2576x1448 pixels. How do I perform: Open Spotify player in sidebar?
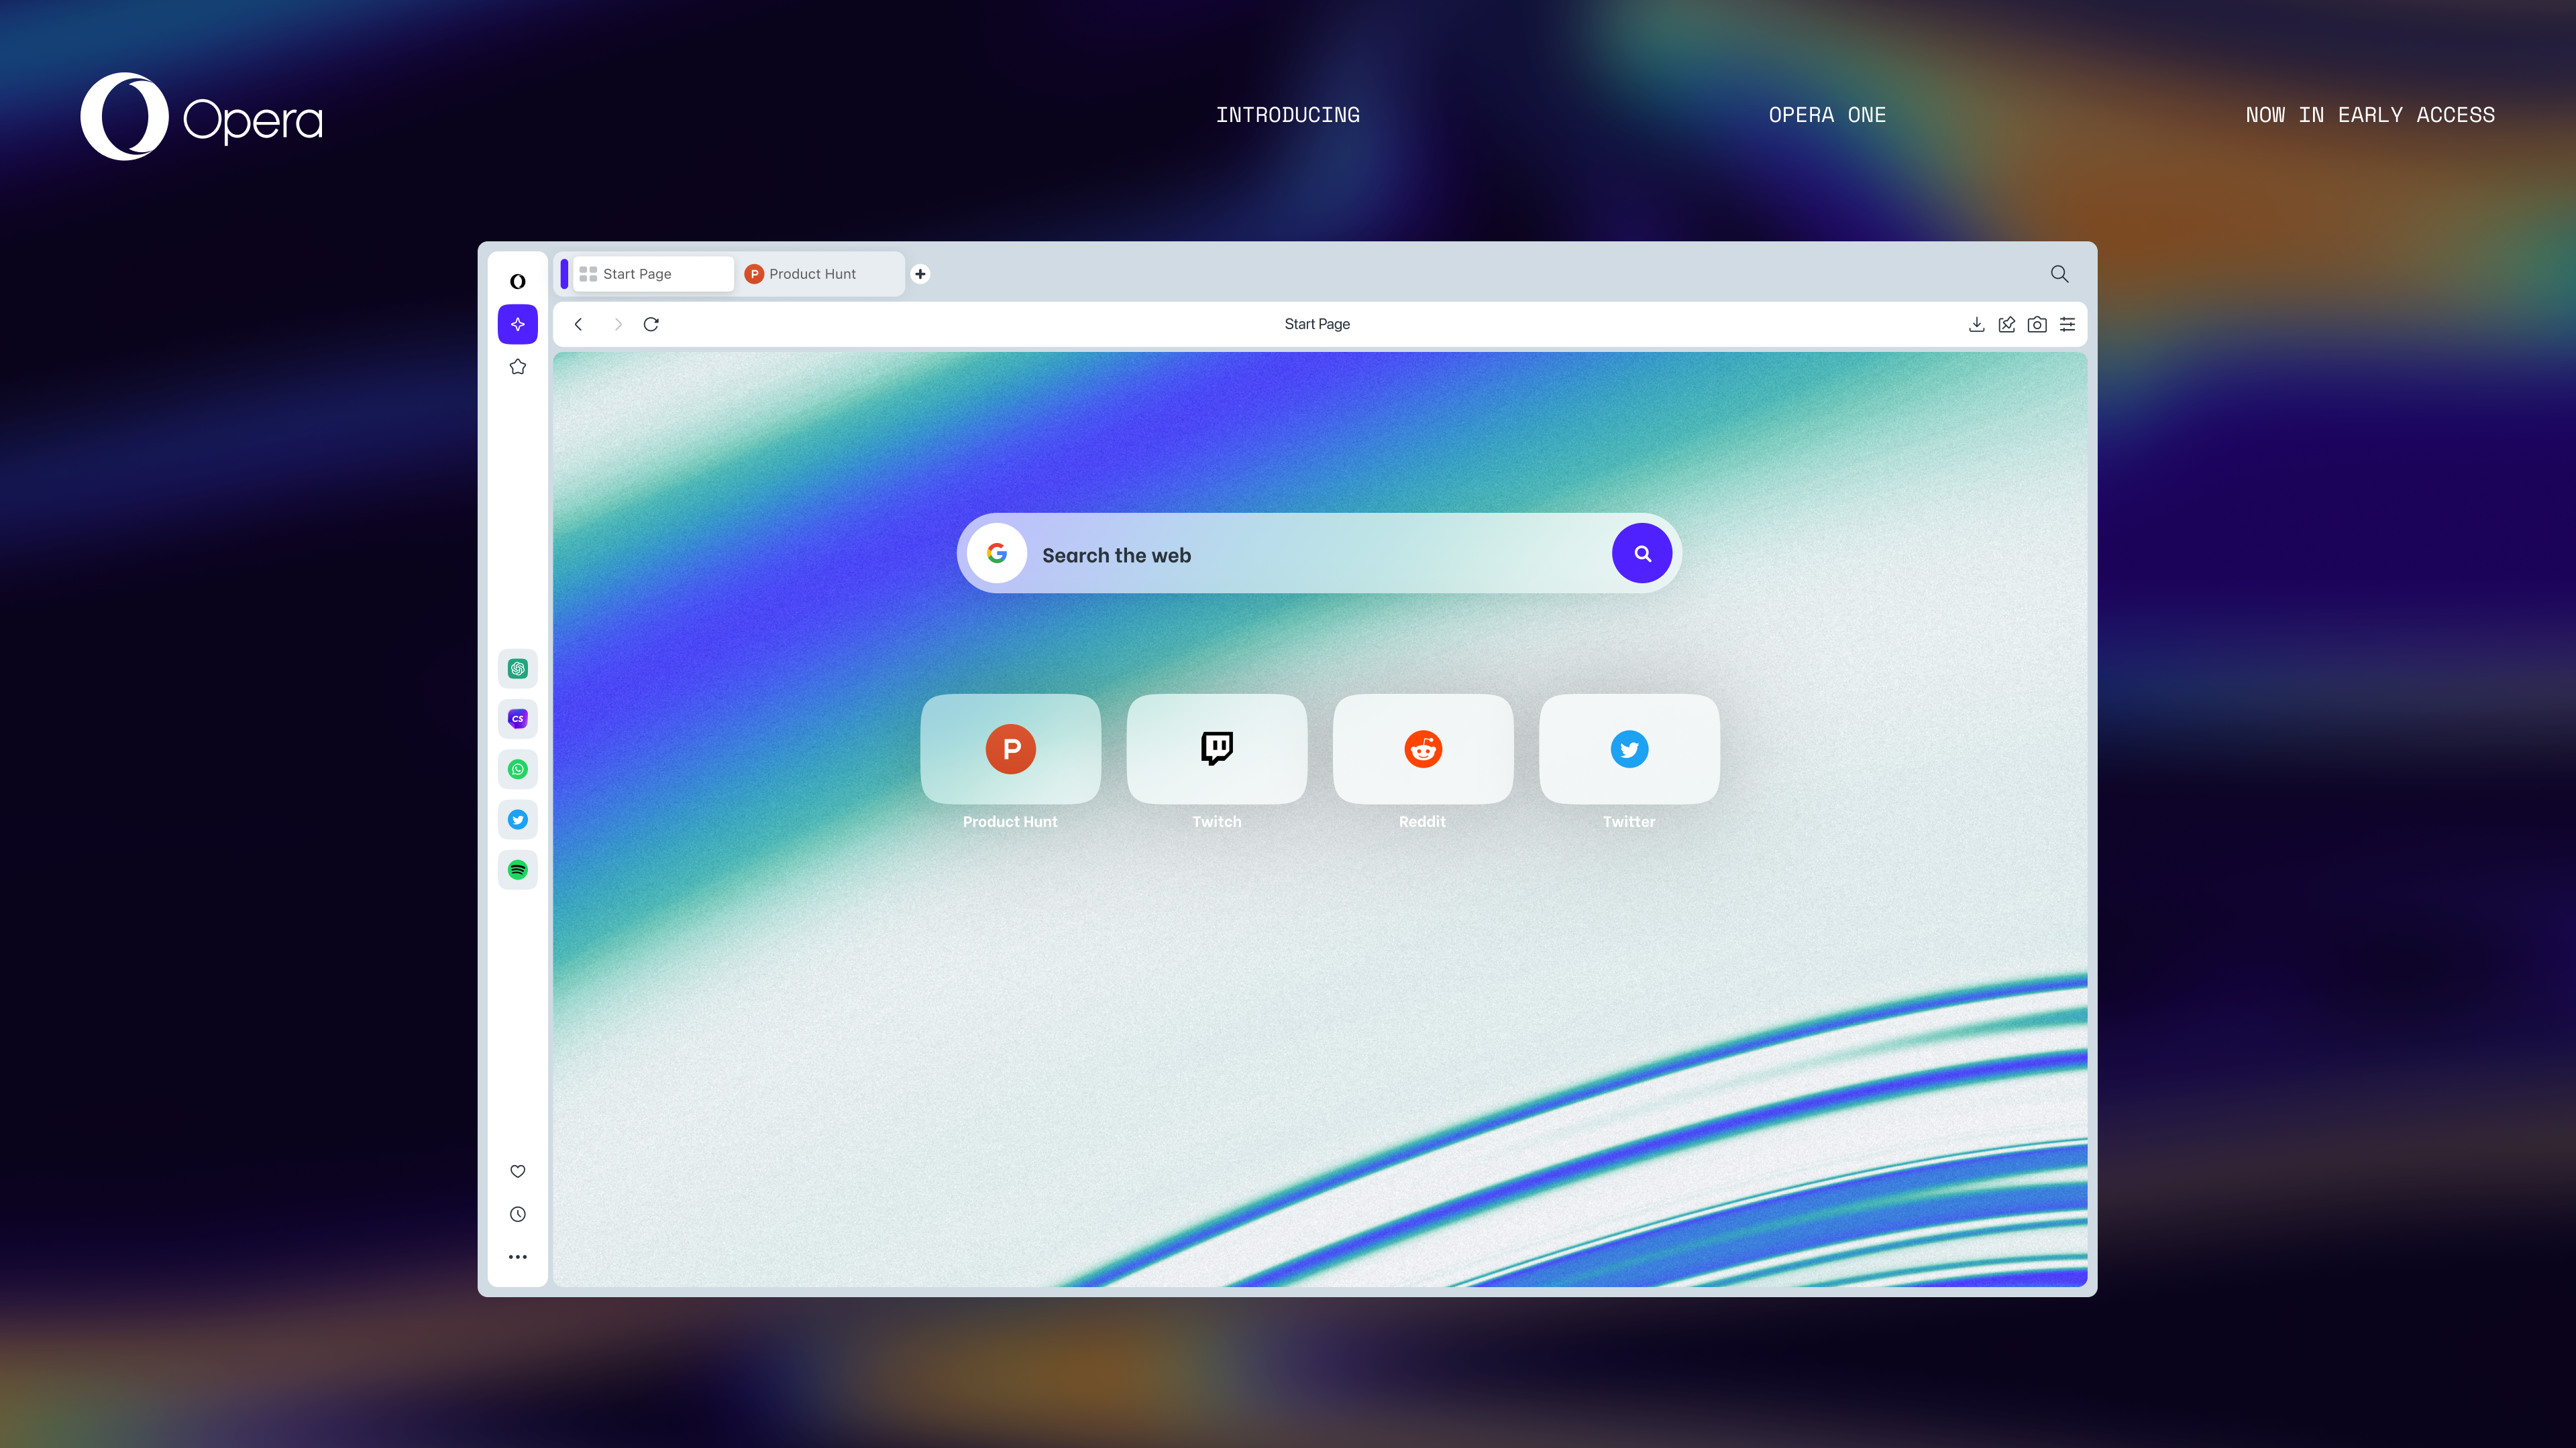click(x=517, y=869)
